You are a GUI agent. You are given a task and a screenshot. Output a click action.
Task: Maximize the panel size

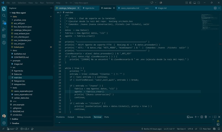coord(215,117)
